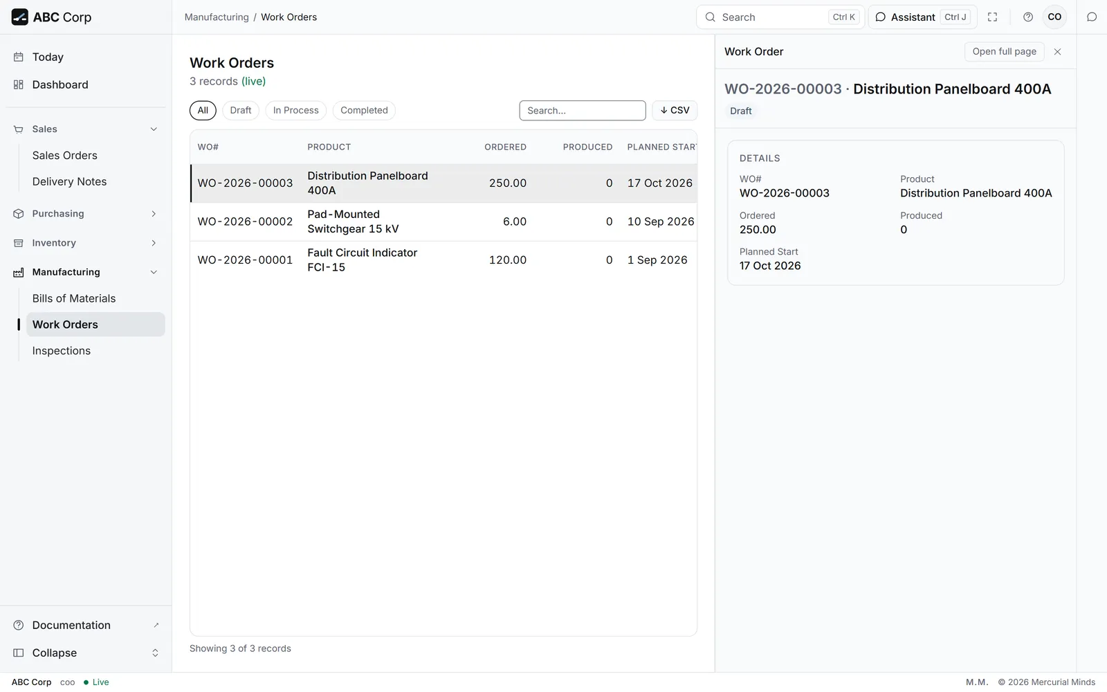Open the CO user avatar menu
The width and height of the screenshot is (1107, 692).
pos(1054,17)
